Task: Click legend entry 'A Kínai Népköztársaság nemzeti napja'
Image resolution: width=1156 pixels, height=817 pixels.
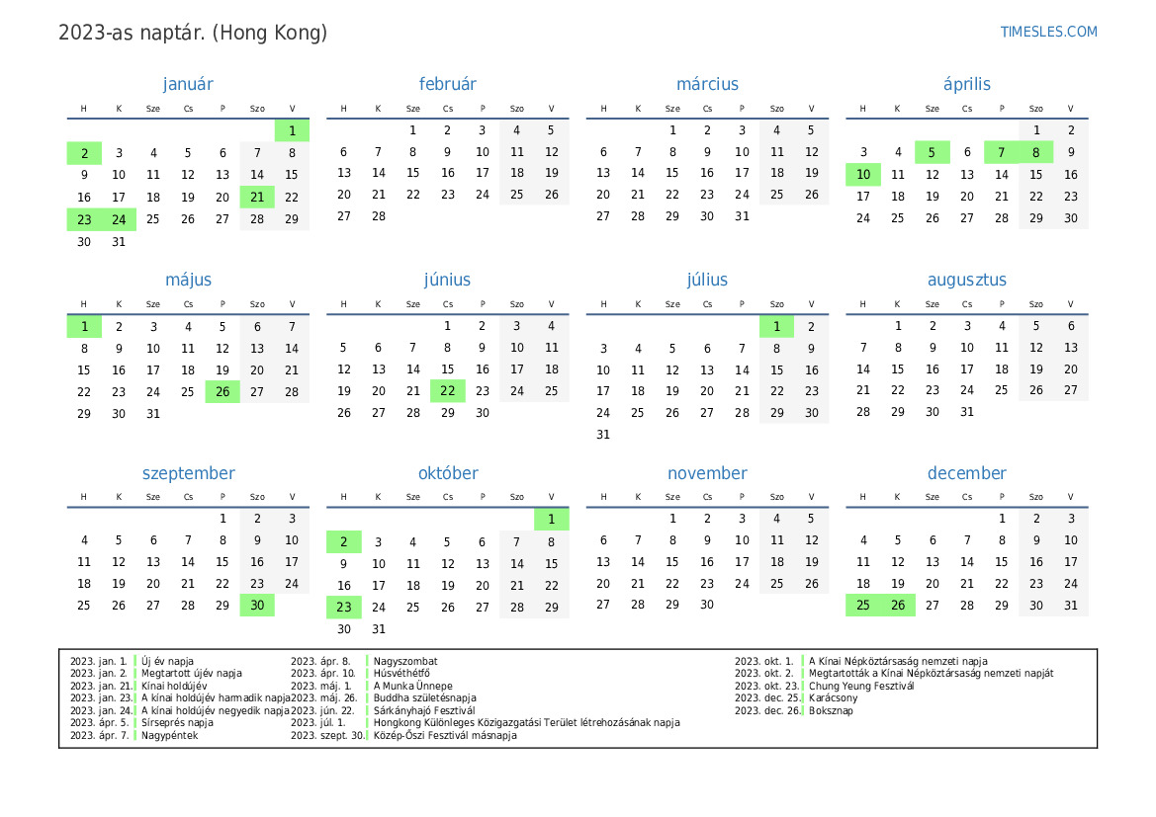Action: coord(898,661)
